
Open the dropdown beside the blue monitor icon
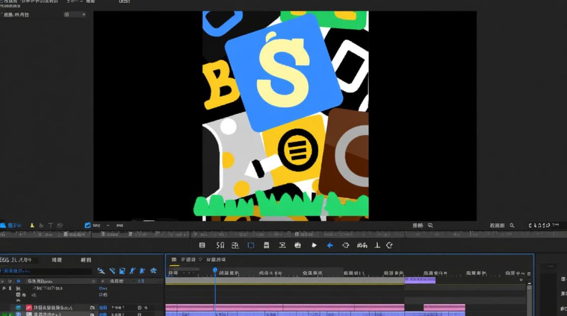tap(108, 226)
